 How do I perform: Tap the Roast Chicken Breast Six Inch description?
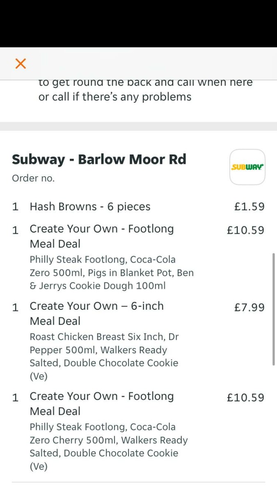pos(104,356)
